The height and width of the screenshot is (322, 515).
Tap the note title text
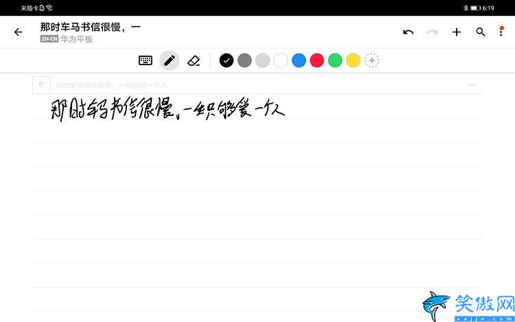(x=91, y=27)
